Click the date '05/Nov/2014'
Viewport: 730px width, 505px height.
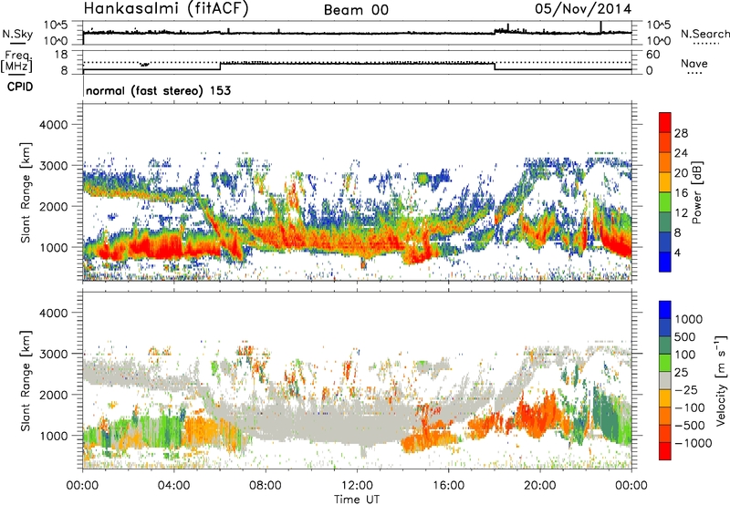583,9
